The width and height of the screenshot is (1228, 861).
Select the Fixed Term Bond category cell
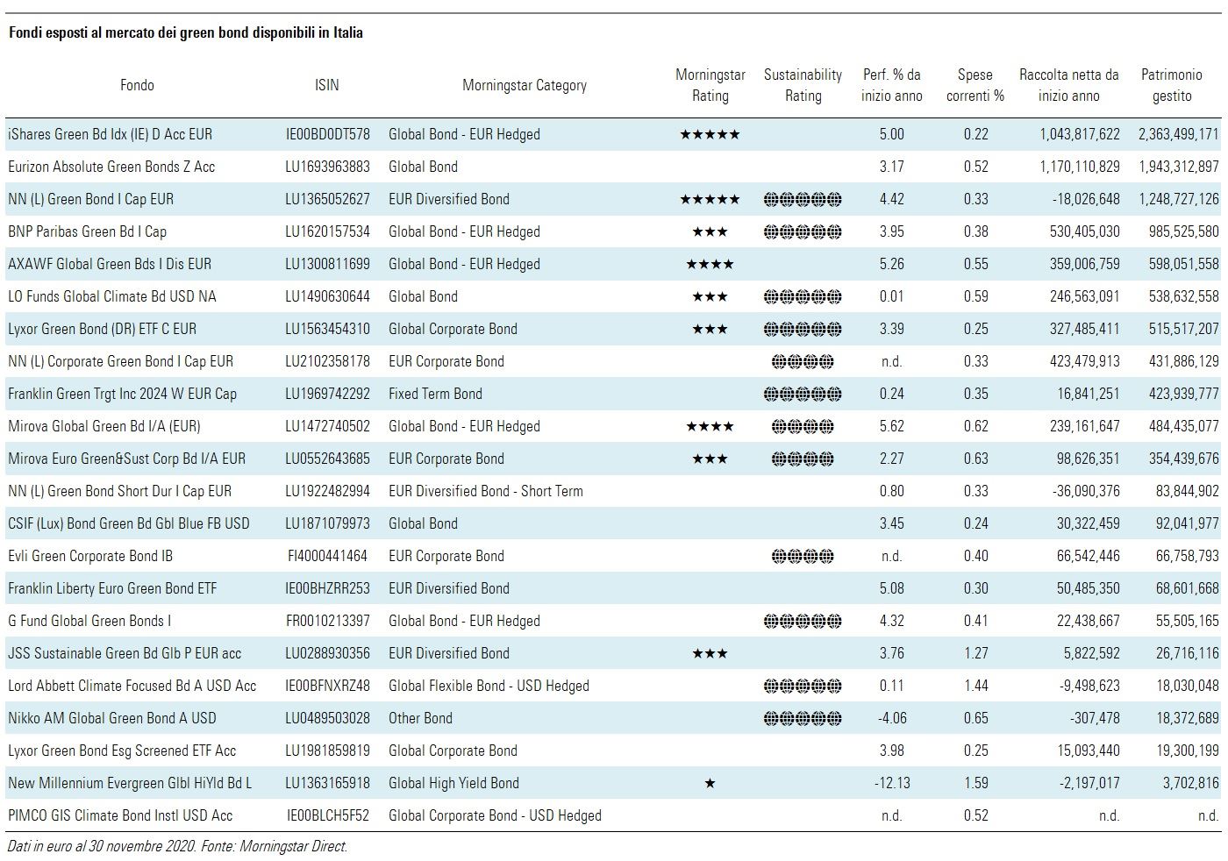pos(435,394)
